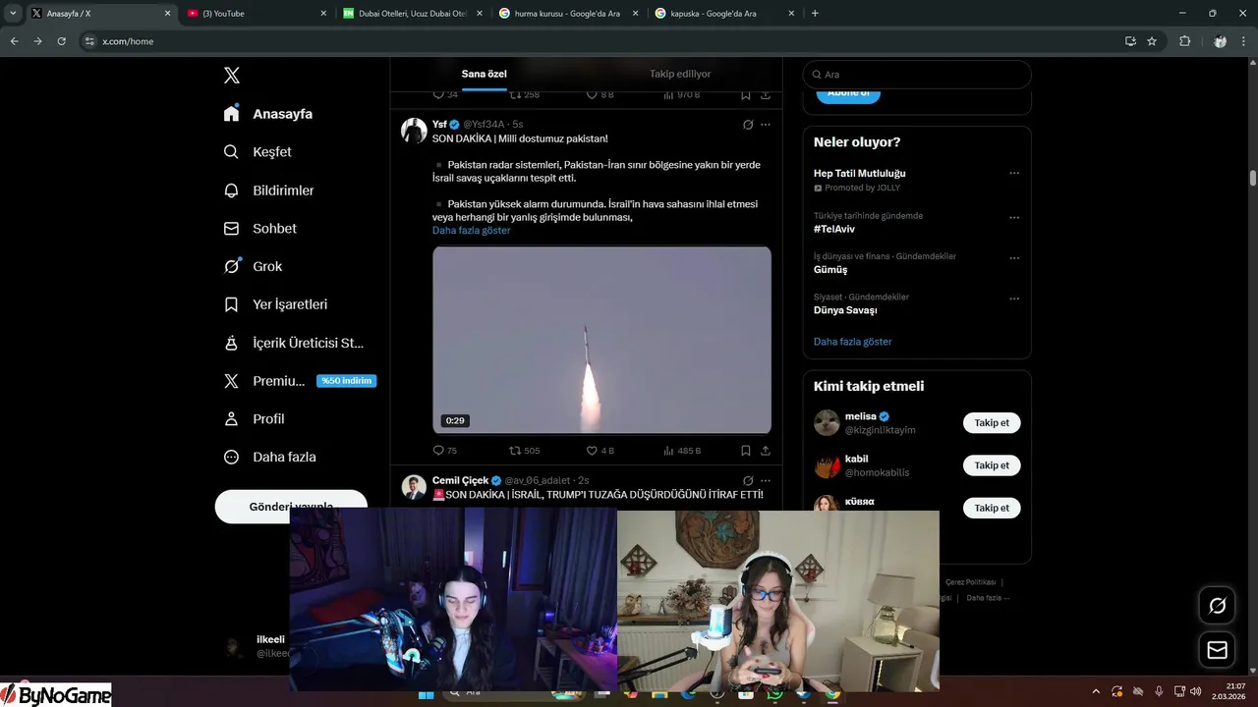Open Windows Start button
The width and height of the screenshot is (1258, 707).
tap(426, 693)
